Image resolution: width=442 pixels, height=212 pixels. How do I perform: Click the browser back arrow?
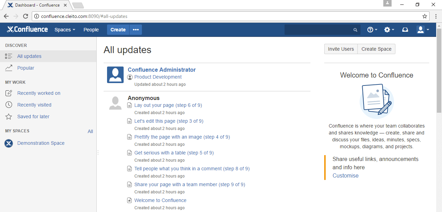coord(6,16)
